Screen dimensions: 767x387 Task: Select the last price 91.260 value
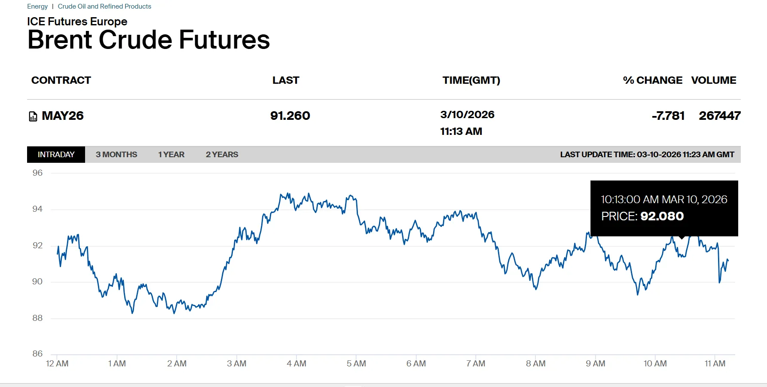(x=290, y=116)
